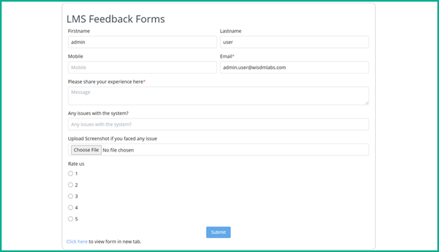Click the 'Rate us' label
439x252 pixels.
click(x=76, y=164)
